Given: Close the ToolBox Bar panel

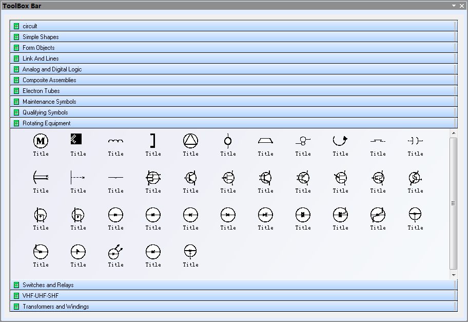Looking at the screenshot, I should point(462,6).
